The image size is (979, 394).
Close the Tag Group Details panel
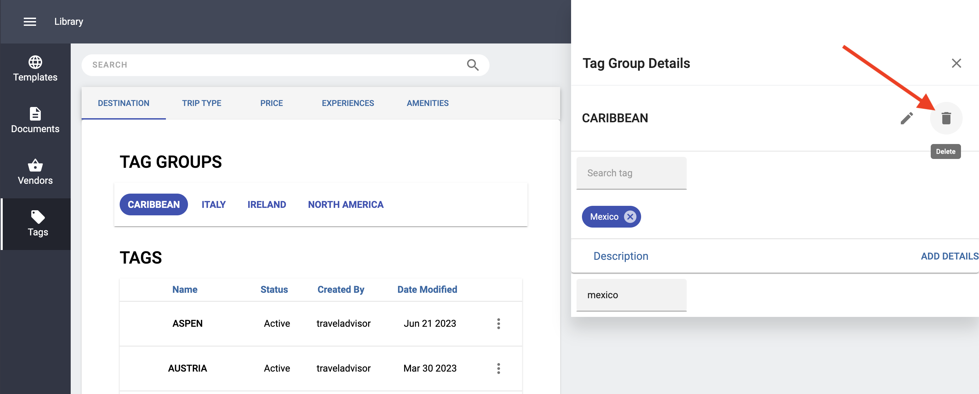[956, 64]
